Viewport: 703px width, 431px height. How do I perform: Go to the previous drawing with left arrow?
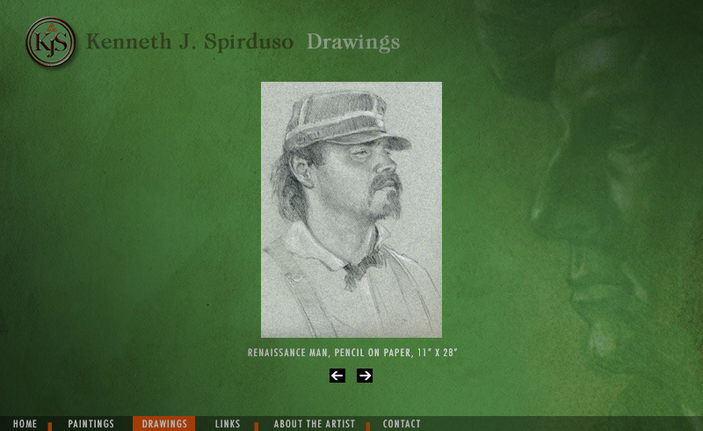[x=337, y=376]
